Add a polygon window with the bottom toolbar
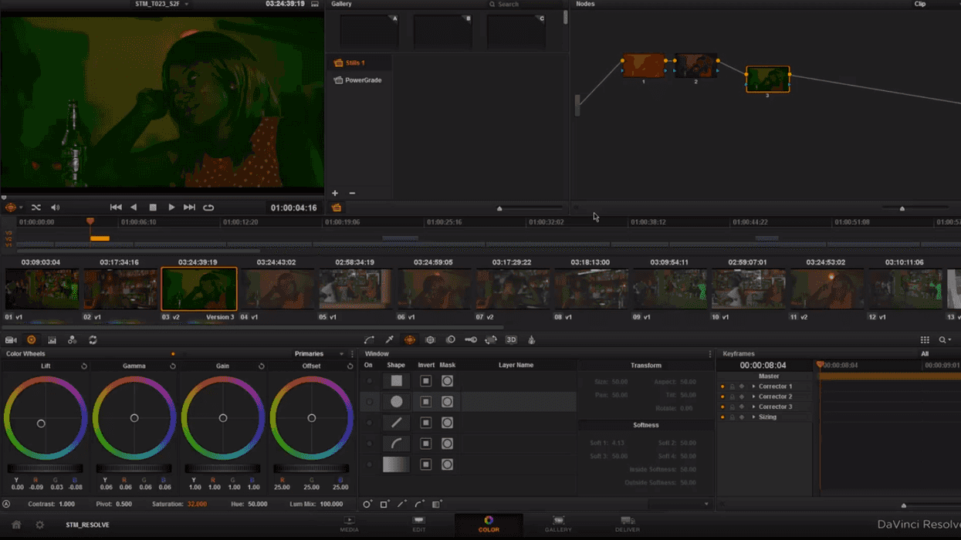This screenshot has width=961, height=540. click(401, 505)
